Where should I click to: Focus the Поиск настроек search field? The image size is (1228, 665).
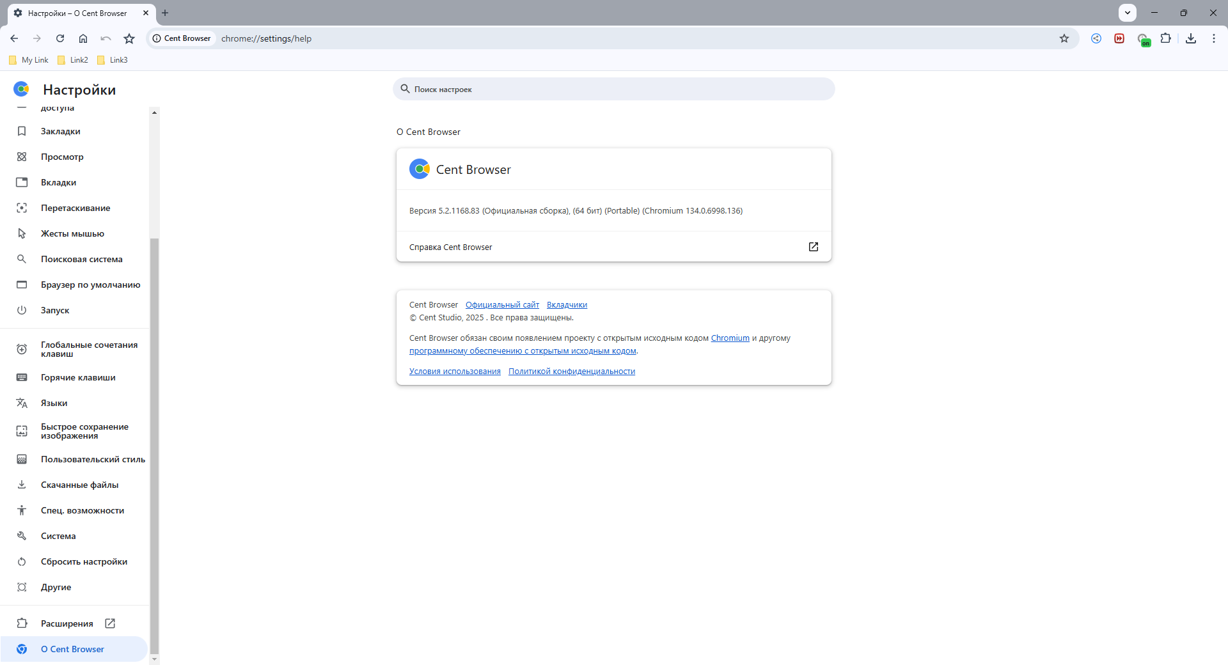(614, 89)
